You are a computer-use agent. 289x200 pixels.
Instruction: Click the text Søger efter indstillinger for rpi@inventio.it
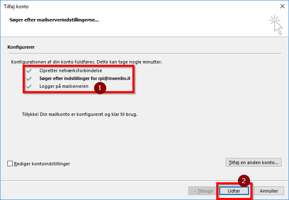click(85, 78)
